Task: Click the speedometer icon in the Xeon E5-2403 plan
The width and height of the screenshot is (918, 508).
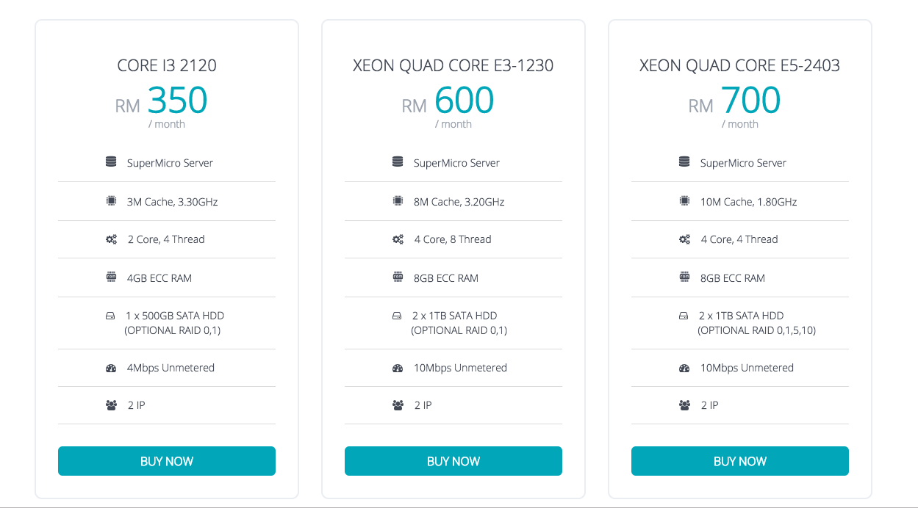Action: click(684, 368)
